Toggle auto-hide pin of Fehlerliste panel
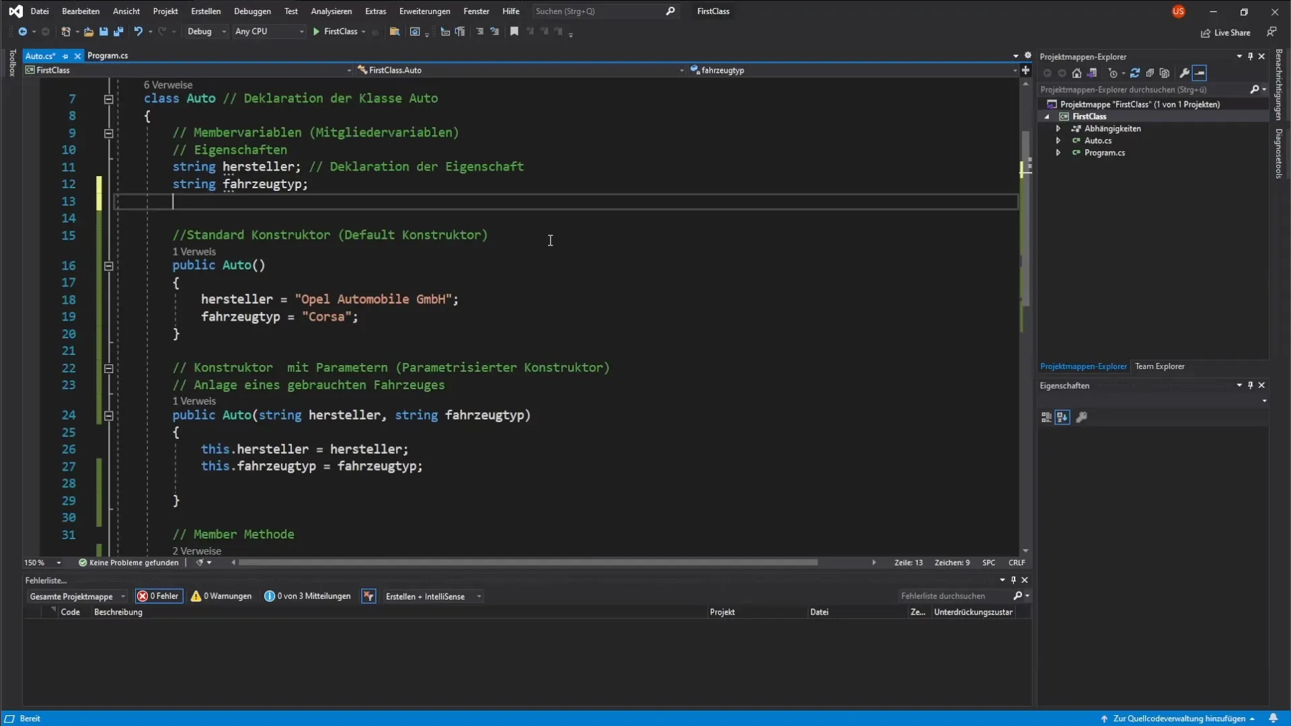Screen dimensions: 1291x726 [x=1014, y=580]
